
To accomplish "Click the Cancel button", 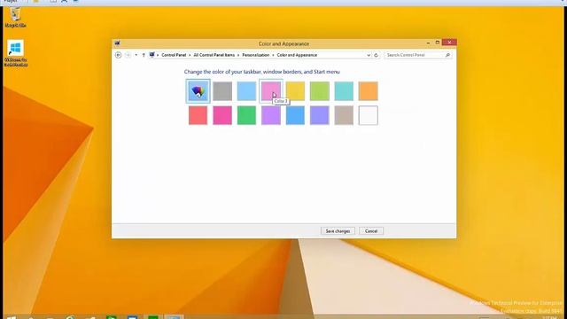I will pos(371,231).
